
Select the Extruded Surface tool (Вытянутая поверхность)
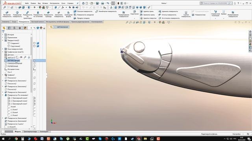(7, 14)
